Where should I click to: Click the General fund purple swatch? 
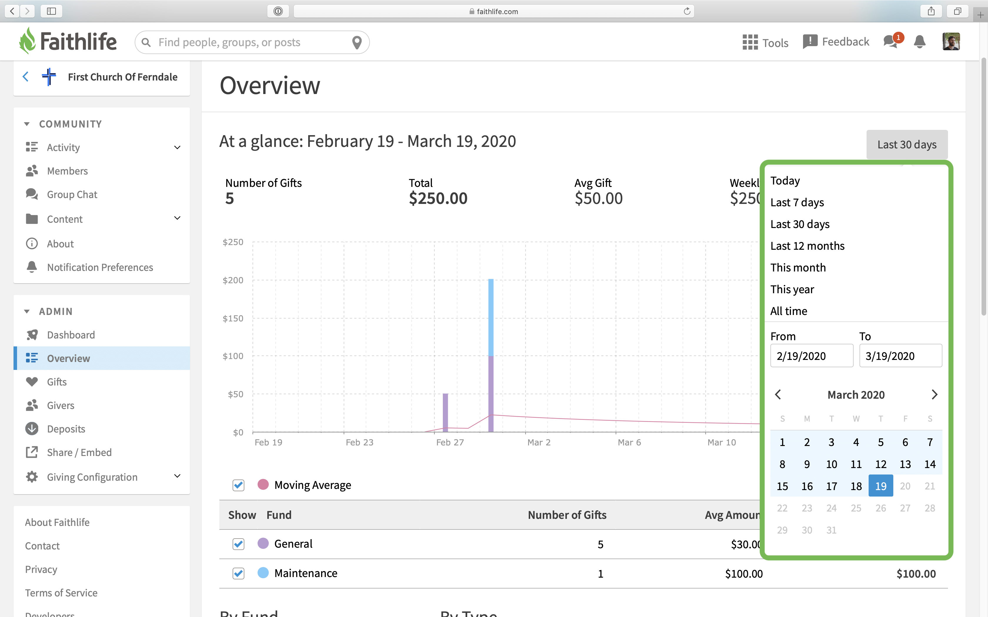pyautogui.click(x=263, y=543)
